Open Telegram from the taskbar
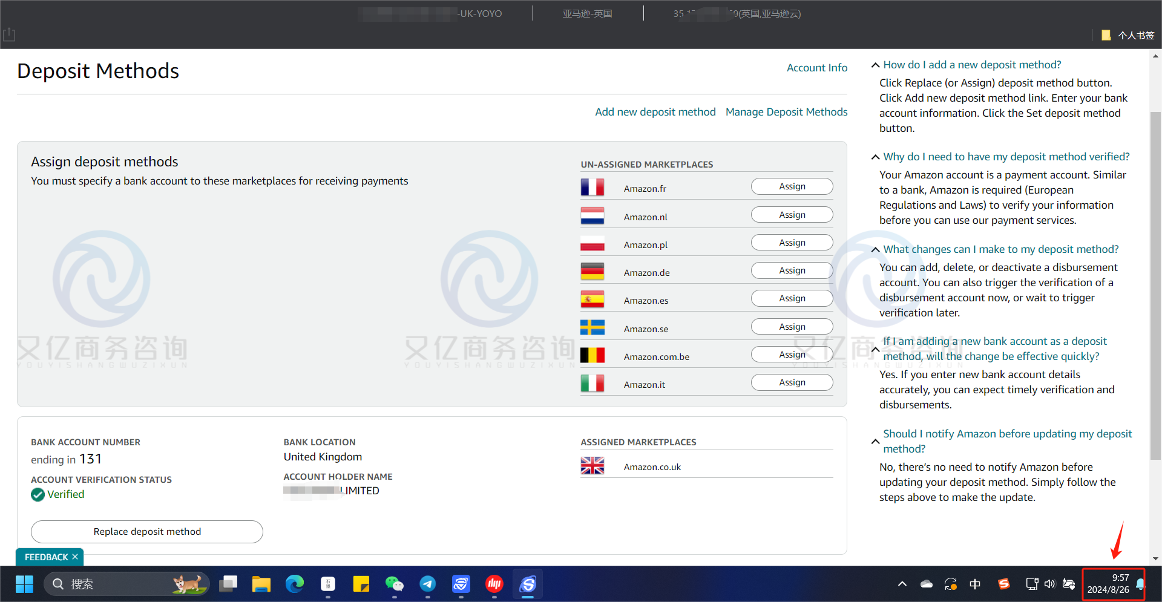 click(428, 584)
